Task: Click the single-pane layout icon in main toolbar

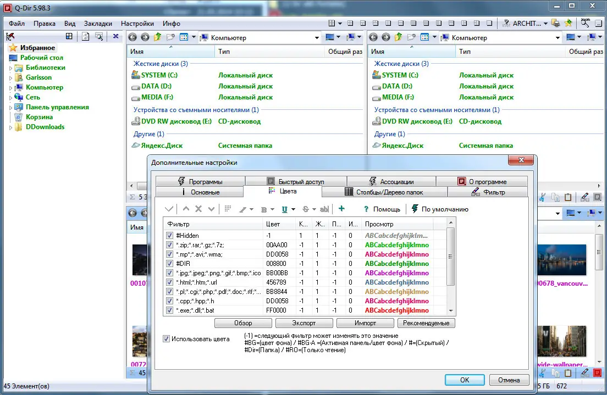Action: click(489, 23)
